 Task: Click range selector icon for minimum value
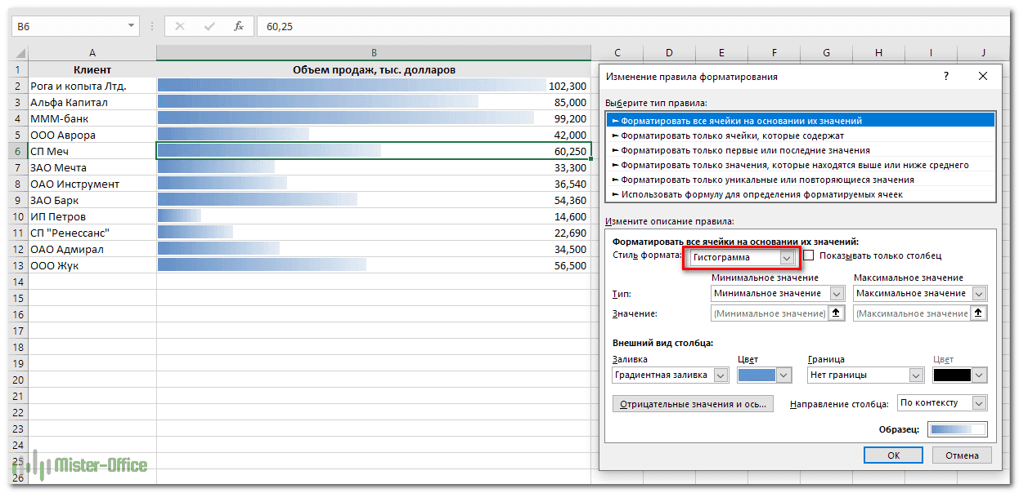coord(836,313)
